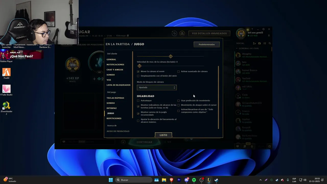This screenshot has width=327, height=184.
Task: Click Ver Detalles Avanzados button
Action: pos(209,33)
